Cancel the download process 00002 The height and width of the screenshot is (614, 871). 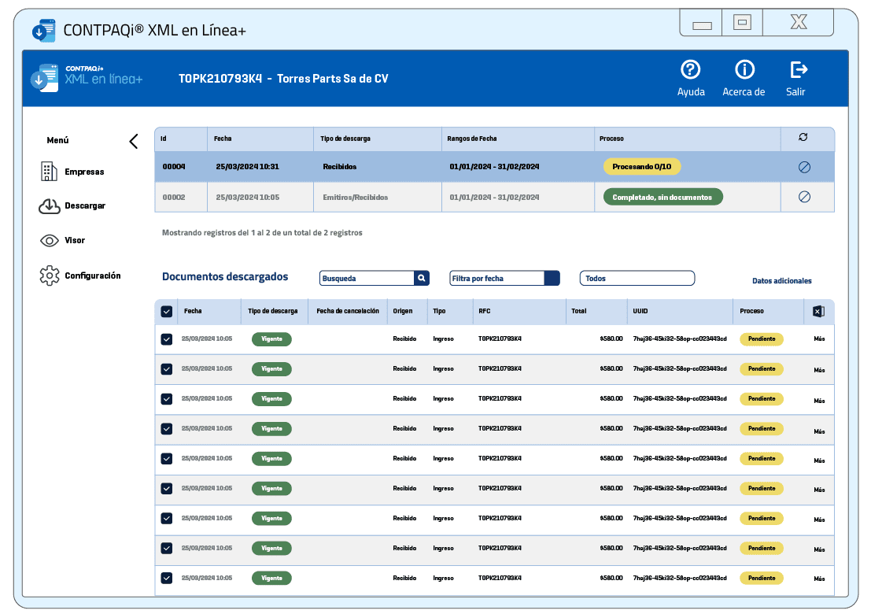click(x=804, y=197)
